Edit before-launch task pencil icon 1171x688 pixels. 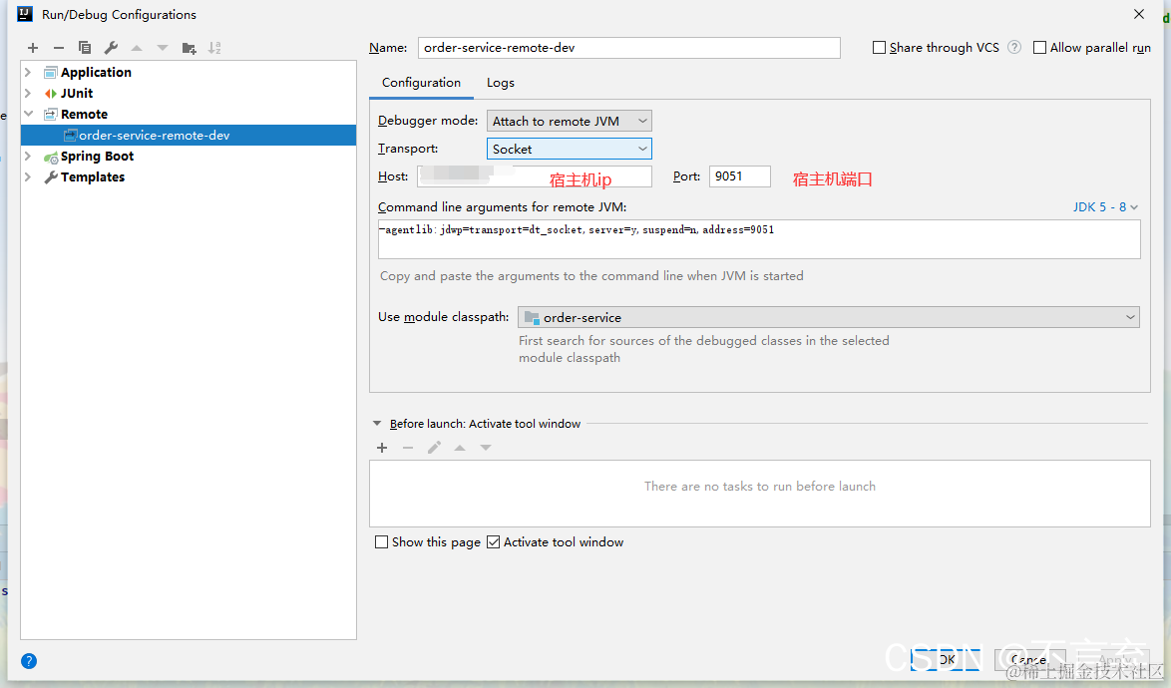click(x=434, y=448)
